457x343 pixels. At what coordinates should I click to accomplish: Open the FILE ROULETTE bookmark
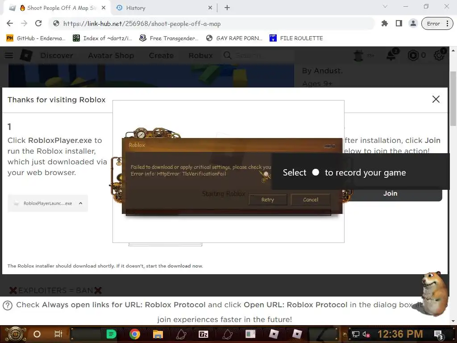[x=296, y=38]
